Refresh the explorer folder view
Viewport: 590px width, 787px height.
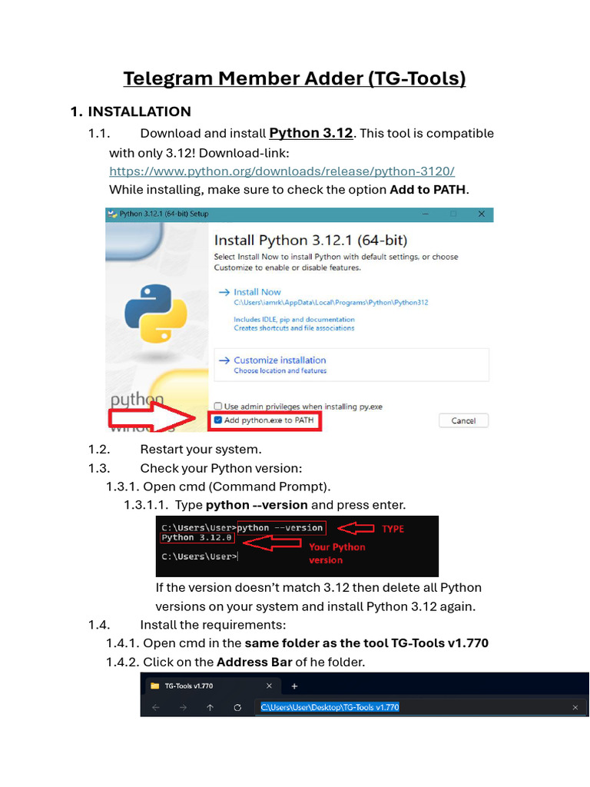click(237, 707)
